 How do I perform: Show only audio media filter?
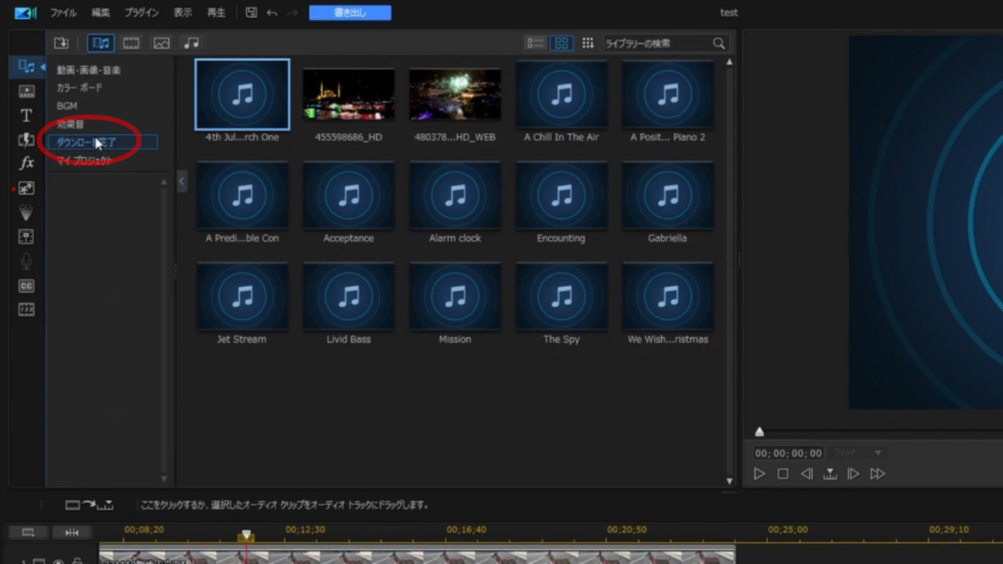pos(191,43)
